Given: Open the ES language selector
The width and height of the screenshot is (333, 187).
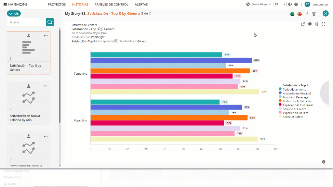Looking at the screenshot, I should pos(280,5).
